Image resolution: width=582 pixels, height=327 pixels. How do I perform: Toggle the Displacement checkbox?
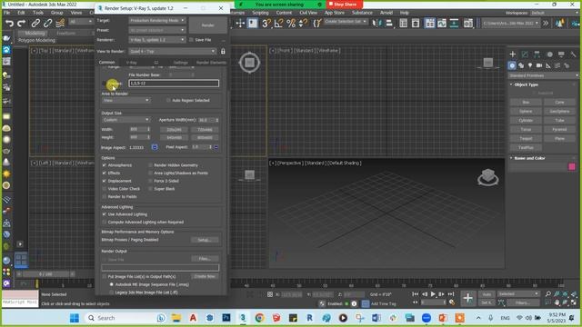[x=105, y=181]
